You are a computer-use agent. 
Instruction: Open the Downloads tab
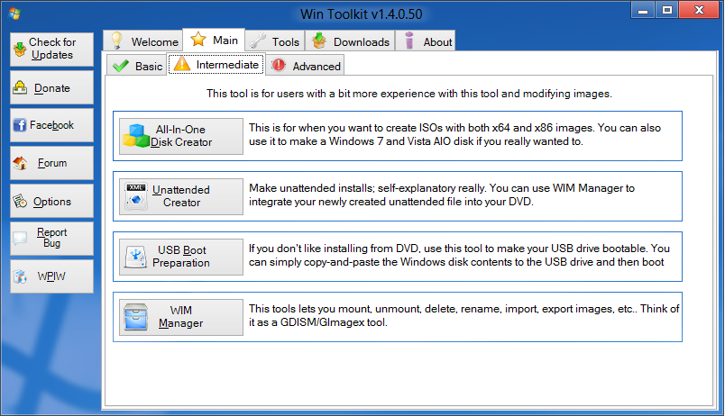pos(350,41)
